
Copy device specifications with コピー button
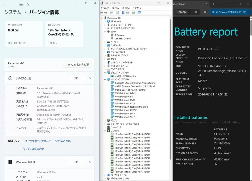tap(77, 78)
